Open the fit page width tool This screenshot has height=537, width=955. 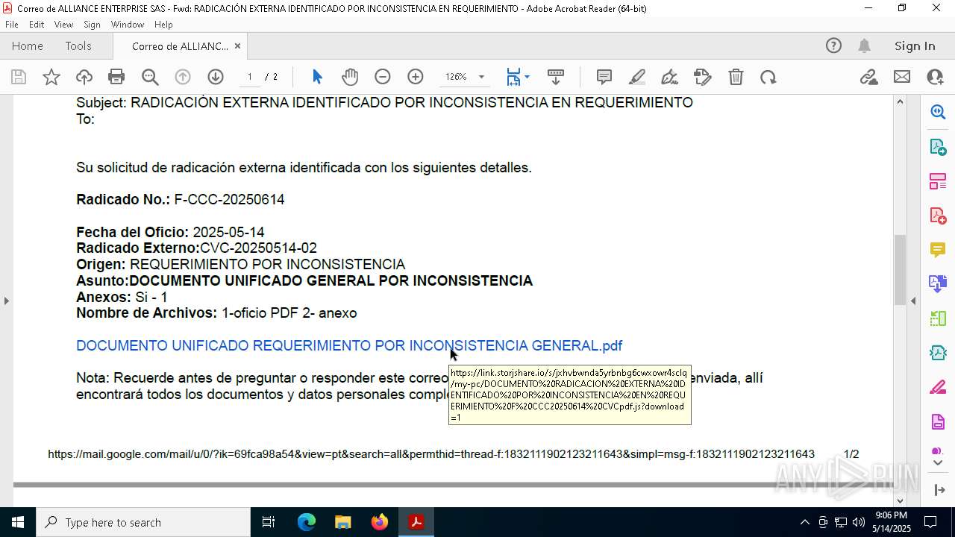[513, 77]
